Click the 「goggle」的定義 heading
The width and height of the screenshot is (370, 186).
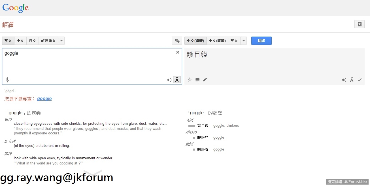[23, 113]
